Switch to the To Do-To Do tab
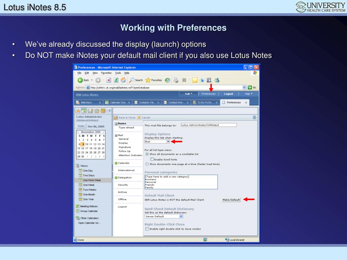Image resolution: width=347 pixels, height=260 pixels. click(205, 102)
